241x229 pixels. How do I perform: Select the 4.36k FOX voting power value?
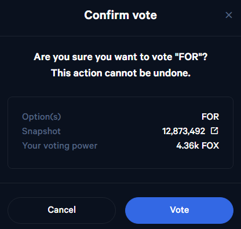pos(198,146)
